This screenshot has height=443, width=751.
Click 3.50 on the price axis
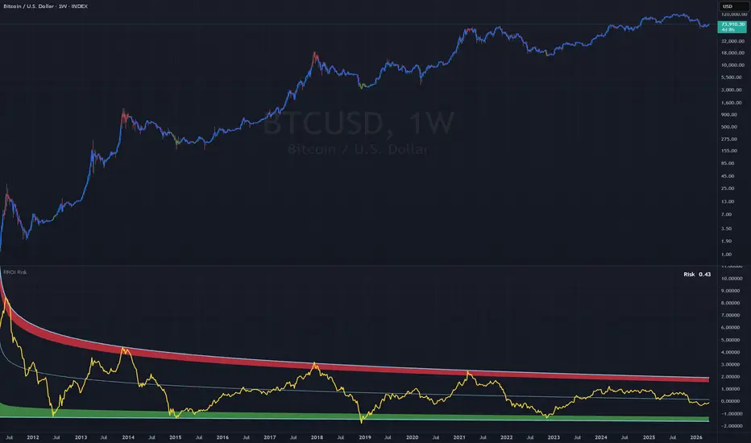(726, 229)
